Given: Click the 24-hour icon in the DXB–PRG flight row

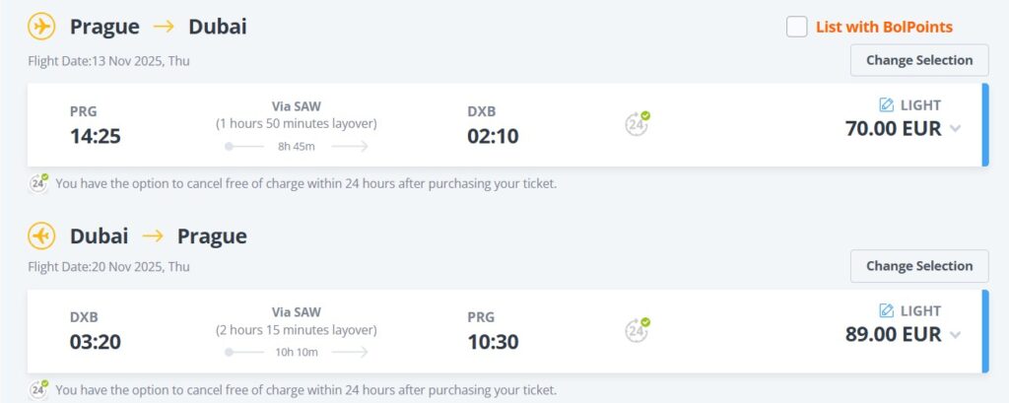Looking at the screenshot, I should click(638, 330).
